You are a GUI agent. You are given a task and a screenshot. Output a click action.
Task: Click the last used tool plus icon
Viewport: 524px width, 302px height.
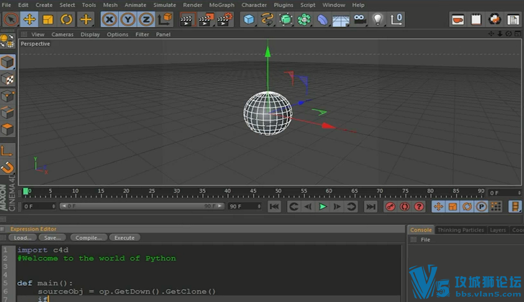click(86, 20)
